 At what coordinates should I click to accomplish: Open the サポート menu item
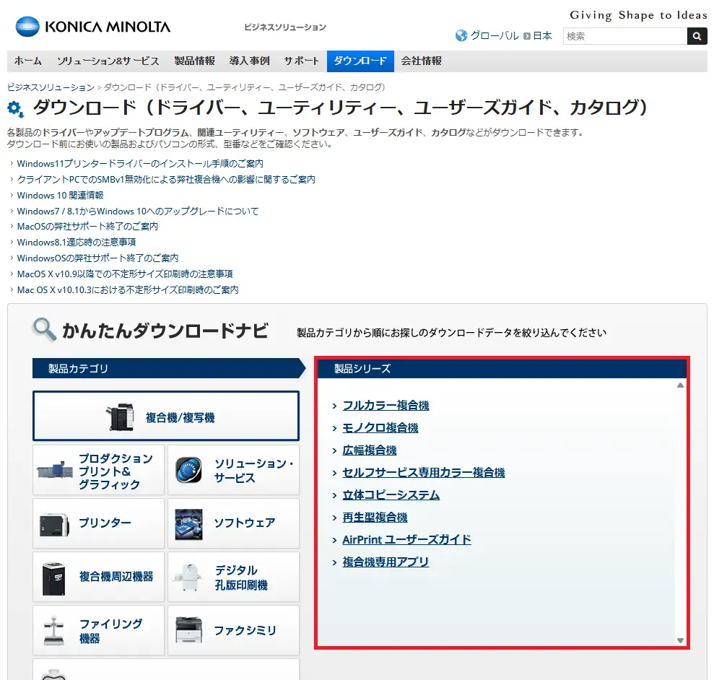pyautogui.click(x=302, y=61)
